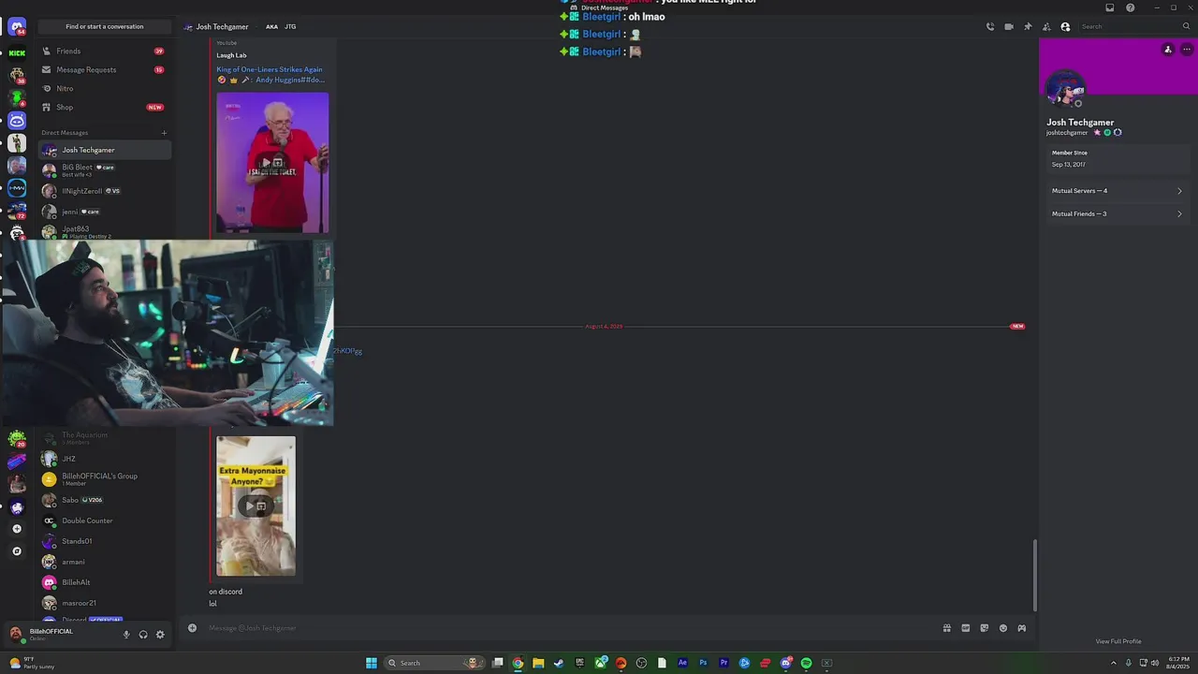Open User Settings gear icon
This screenshot has height=674, width=1198.
(x=160, y=635)
